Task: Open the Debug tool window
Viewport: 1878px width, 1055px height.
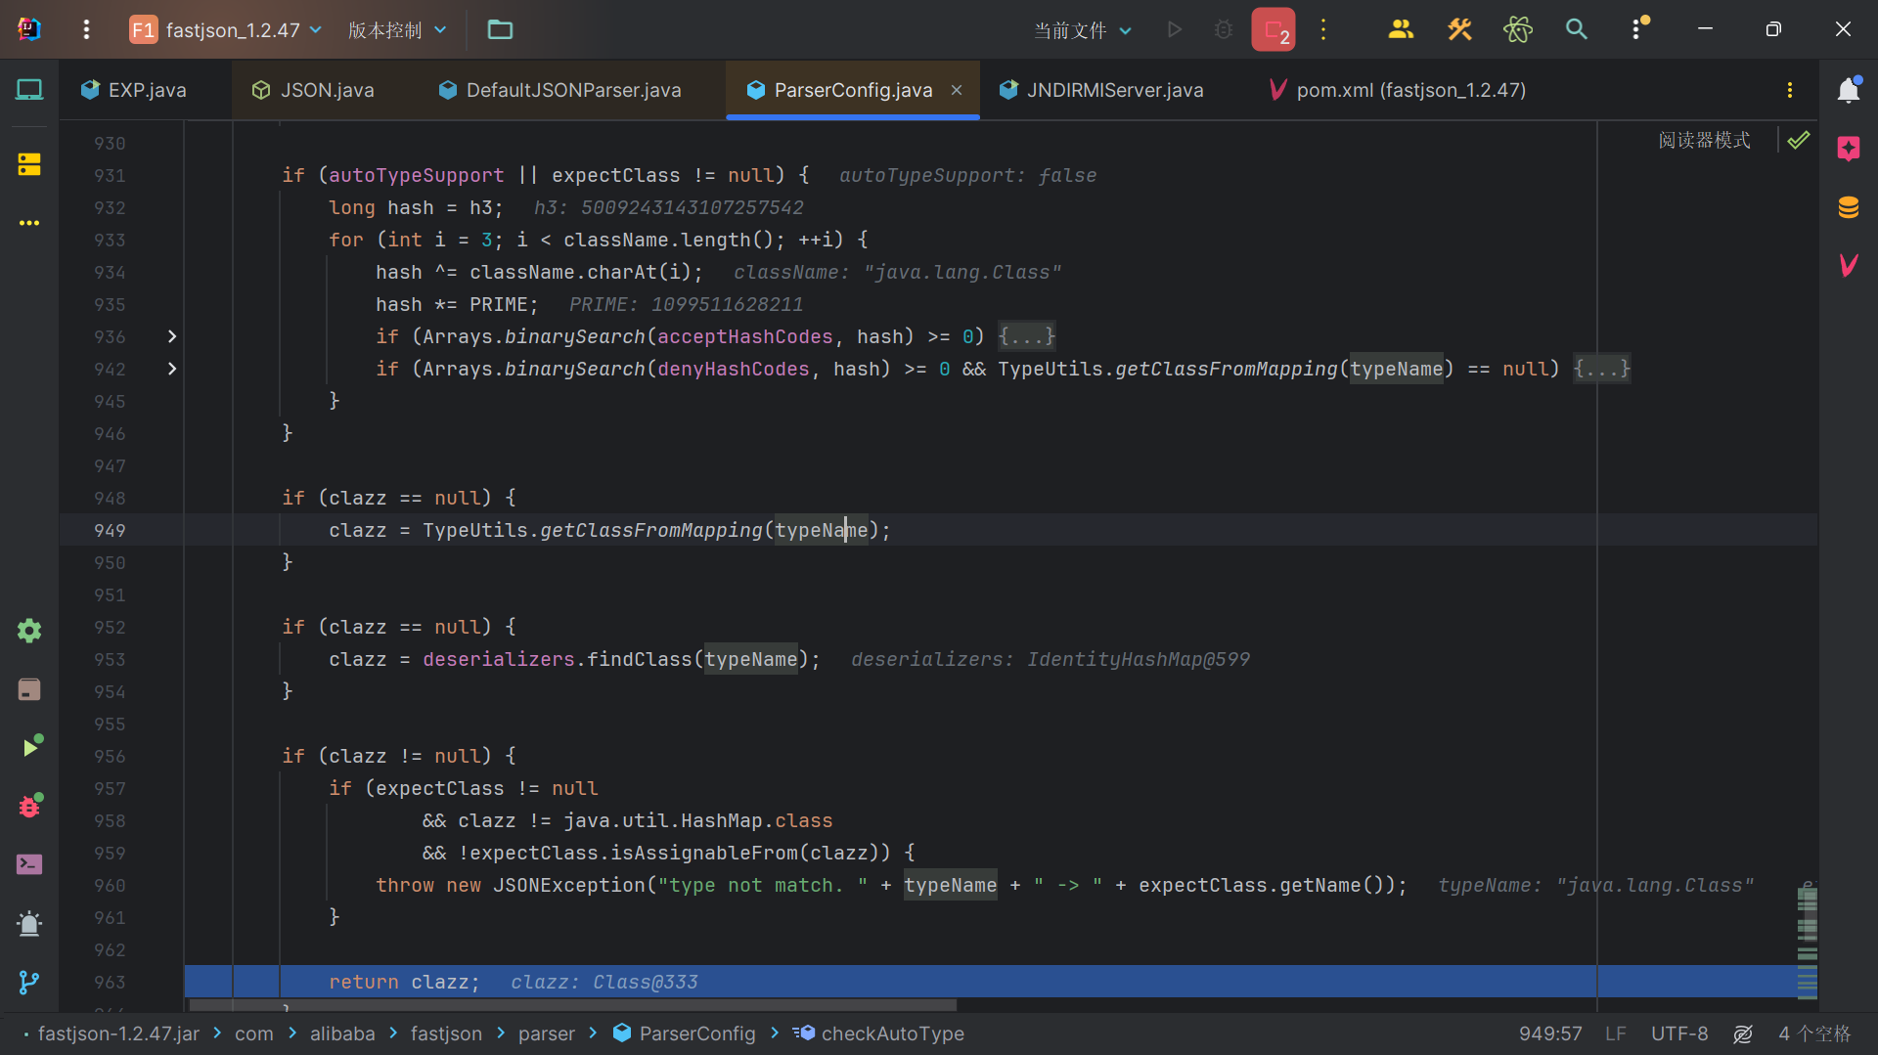Action: pos(30,806)
